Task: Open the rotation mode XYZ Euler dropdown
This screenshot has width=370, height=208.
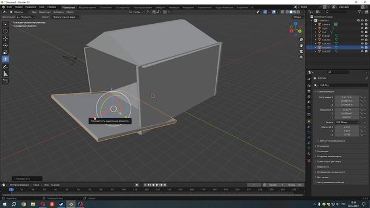Action: (x=347, y=122)
